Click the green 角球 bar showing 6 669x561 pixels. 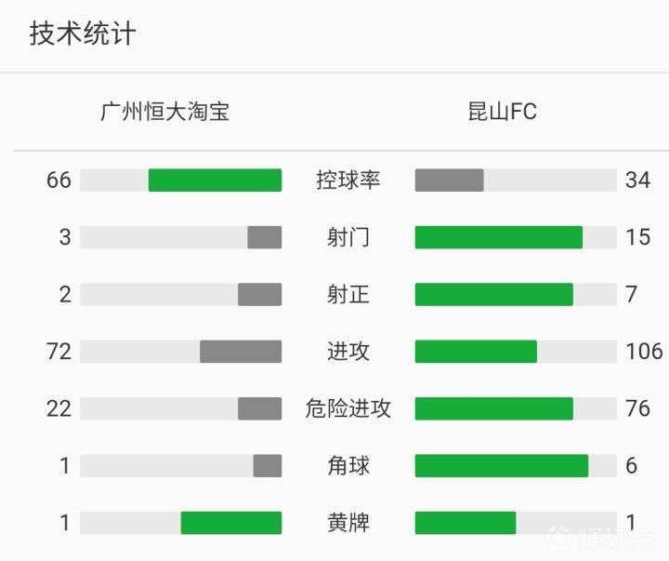coord(501,466)
